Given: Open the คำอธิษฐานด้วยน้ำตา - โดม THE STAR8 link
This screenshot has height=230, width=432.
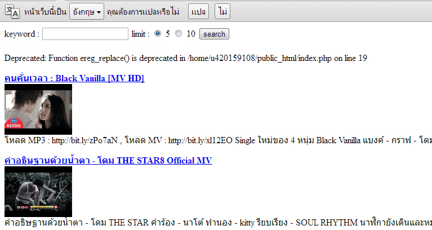Looking at the screenshot, I should coord(108,161).
